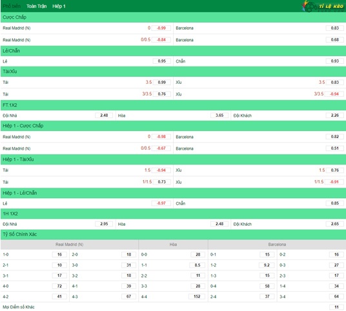The height and width of the screenshot is (311, 346).
Task: Pick correct score 4-3 odds 67
Action: tap(128, 296)
